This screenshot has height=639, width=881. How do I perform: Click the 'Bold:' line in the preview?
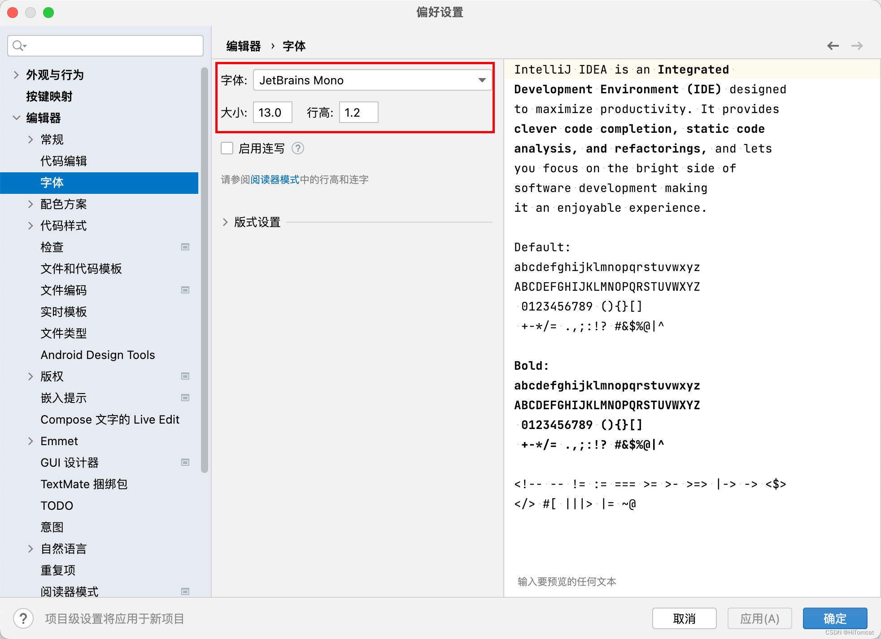pos(531,366)
